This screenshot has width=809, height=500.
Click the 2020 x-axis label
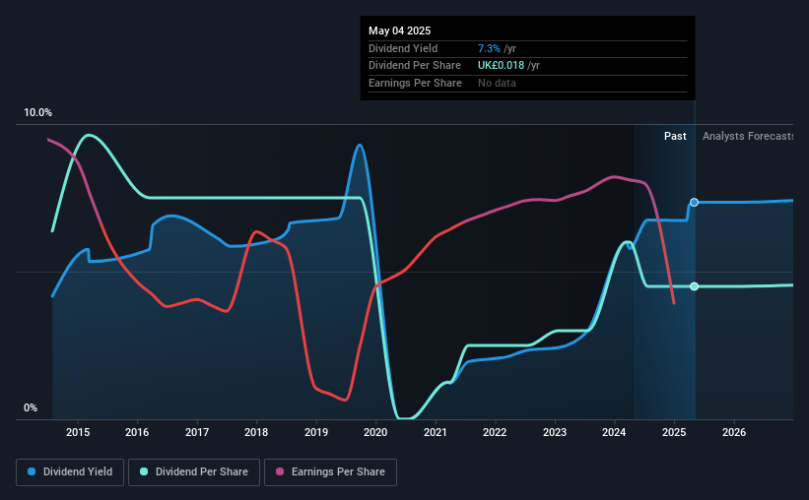tap(375, 432)
